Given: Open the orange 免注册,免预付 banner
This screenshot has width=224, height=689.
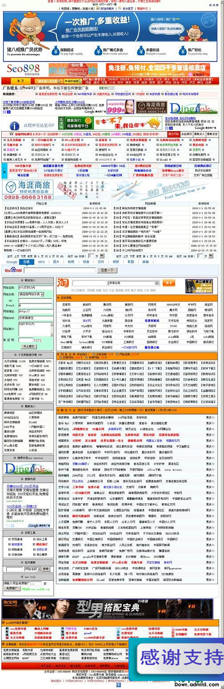Looking at the screenshot, I should (x=158, y=70).
